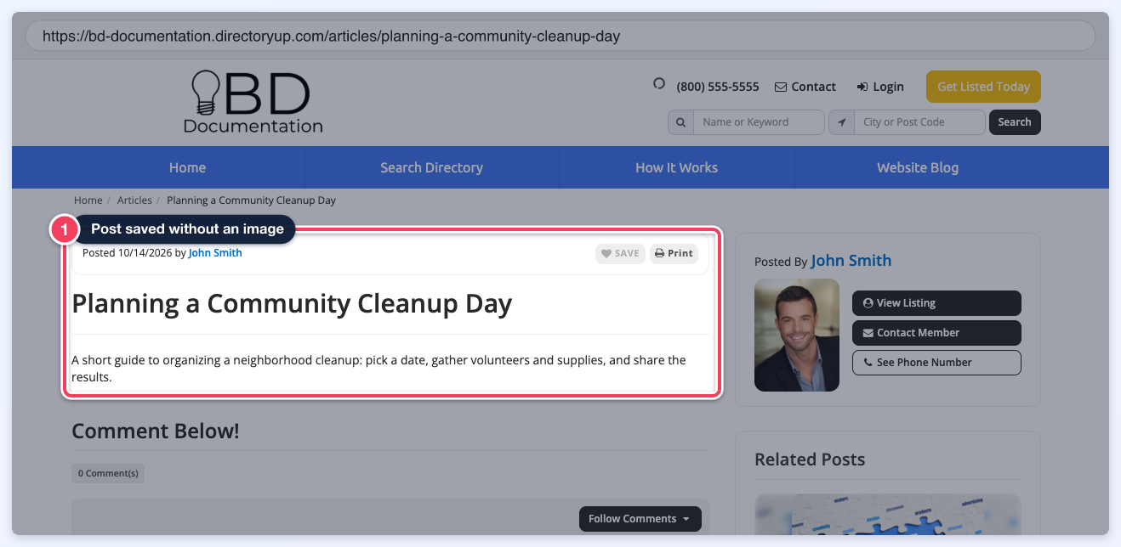Click the magnifier icon beside Name or Keyword

[x=680, y=122]
